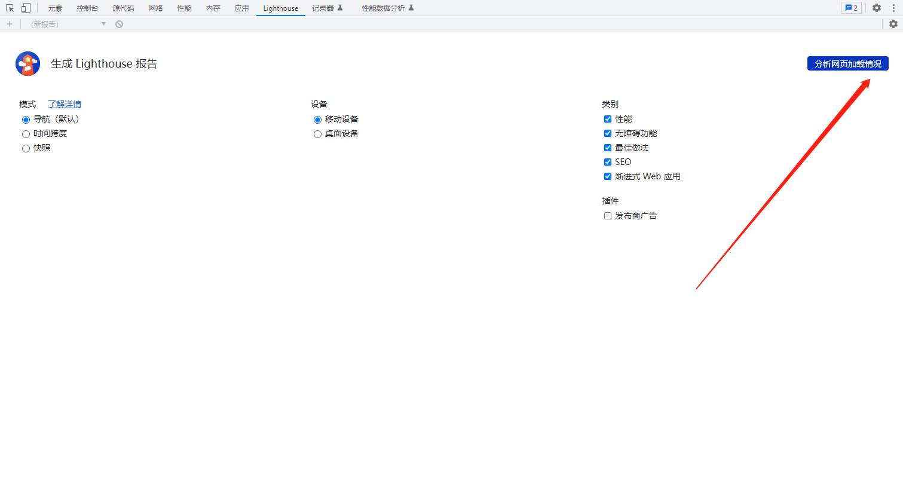Click the 模式 section label
This screenshot has width=903, height=480.
coord(27,104)
